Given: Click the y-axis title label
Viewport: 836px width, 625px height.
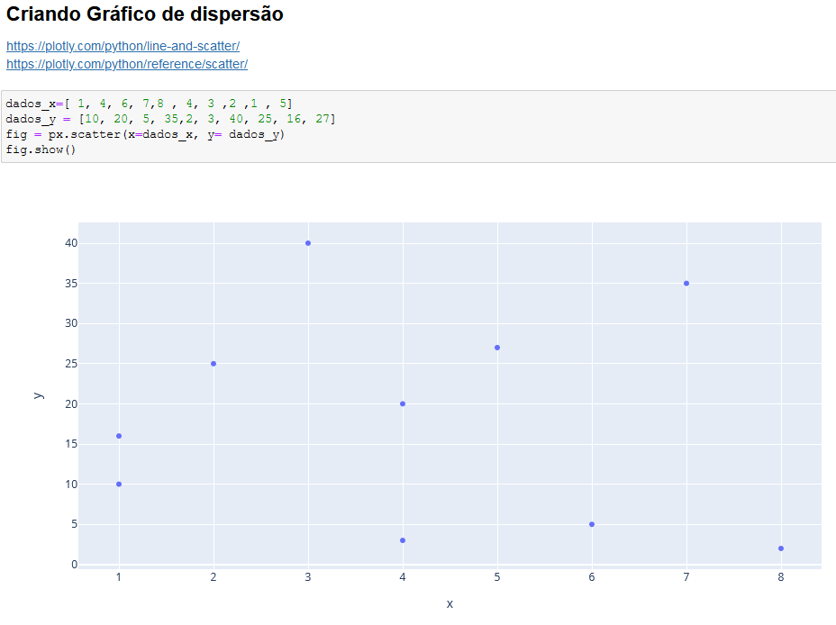Looking at the screenshot, I should 38,394.
